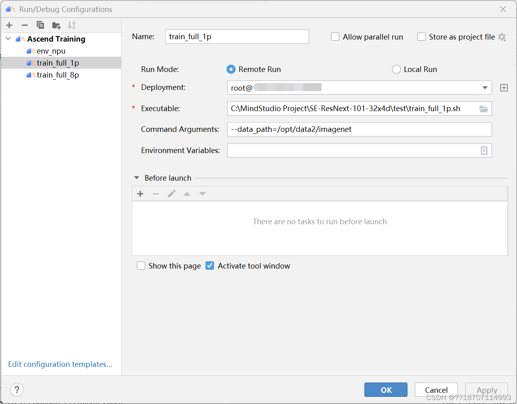Image resolution: width=517 pixels, height=404 pixels.
Task: Select the env_npu configuration
Action: tap(61, 51)
